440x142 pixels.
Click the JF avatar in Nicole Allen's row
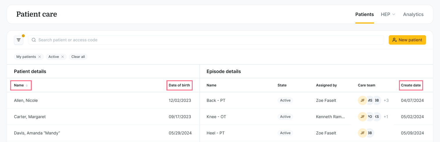(362, 100)
